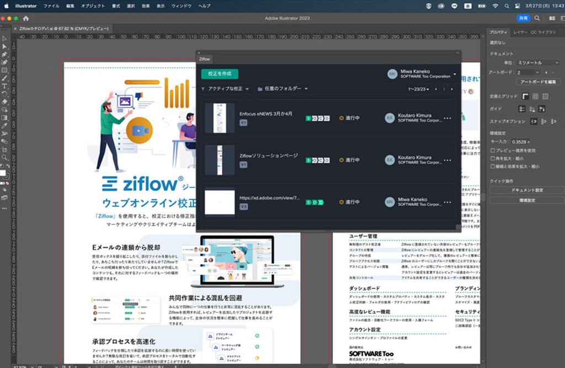Go to previous artboard arrow
565x368 pixels.
pyautogui.click(x=546, y=72)
